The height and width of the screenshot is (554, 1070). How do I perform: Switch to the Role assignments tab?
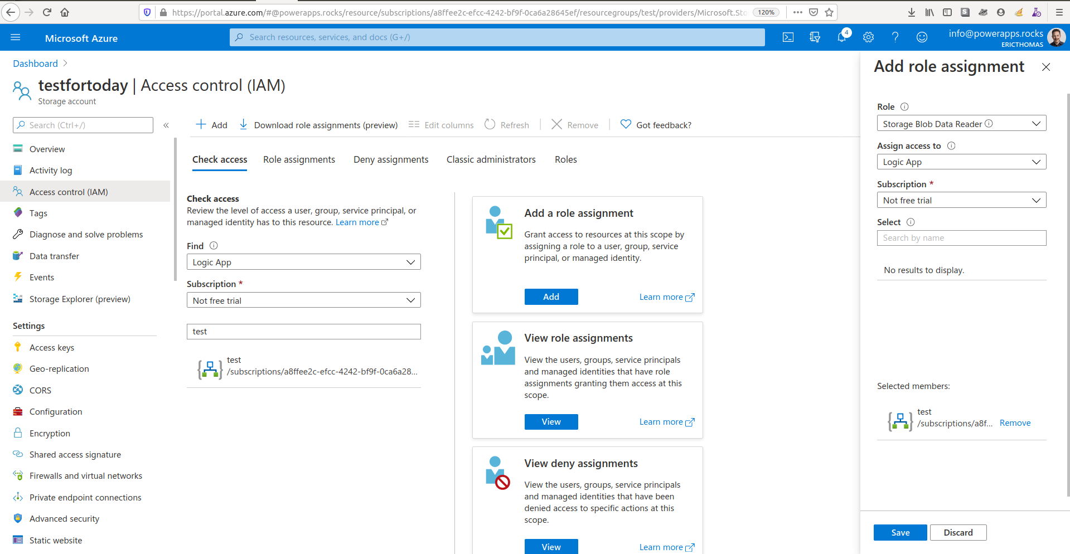(299, 159)
